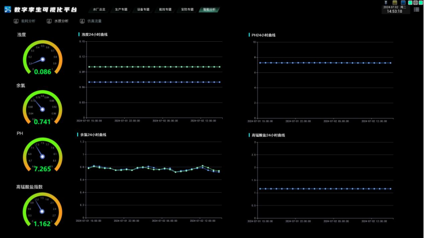Image resolution: width=424 pixels, height=238 pixels.
Task: Go to the 安防专题 tab
Action: point(187,10)
